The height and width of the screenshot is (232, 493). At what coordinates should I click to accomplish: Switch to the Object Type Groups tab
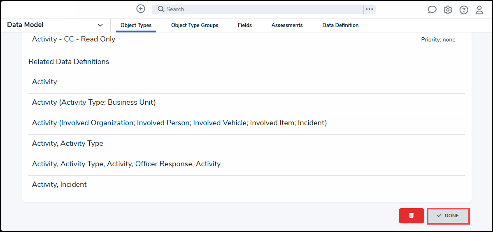click(195, 25)
